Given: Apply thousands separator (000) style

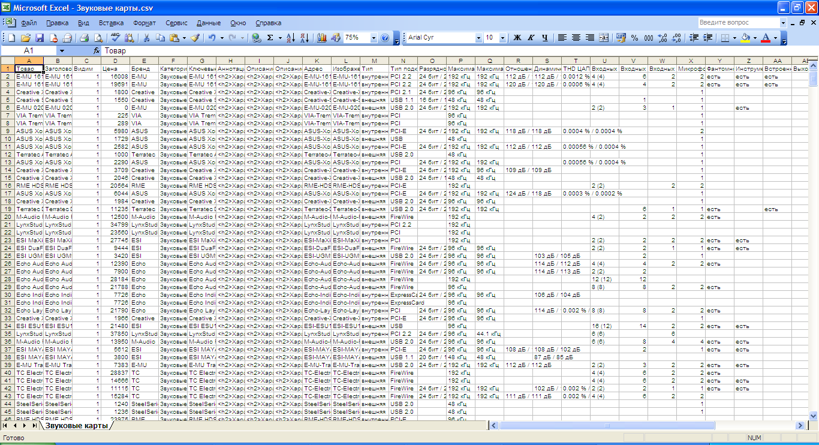Looking at the screenshot, I should coord(649,38).
